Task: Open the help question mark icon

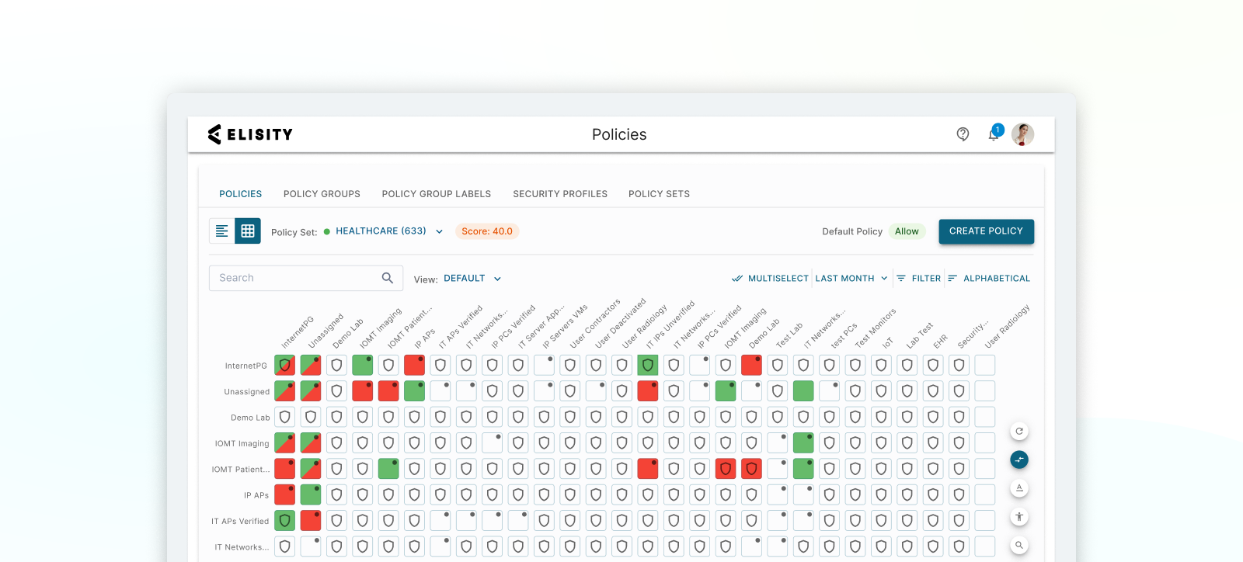Action: click(963, 134)
